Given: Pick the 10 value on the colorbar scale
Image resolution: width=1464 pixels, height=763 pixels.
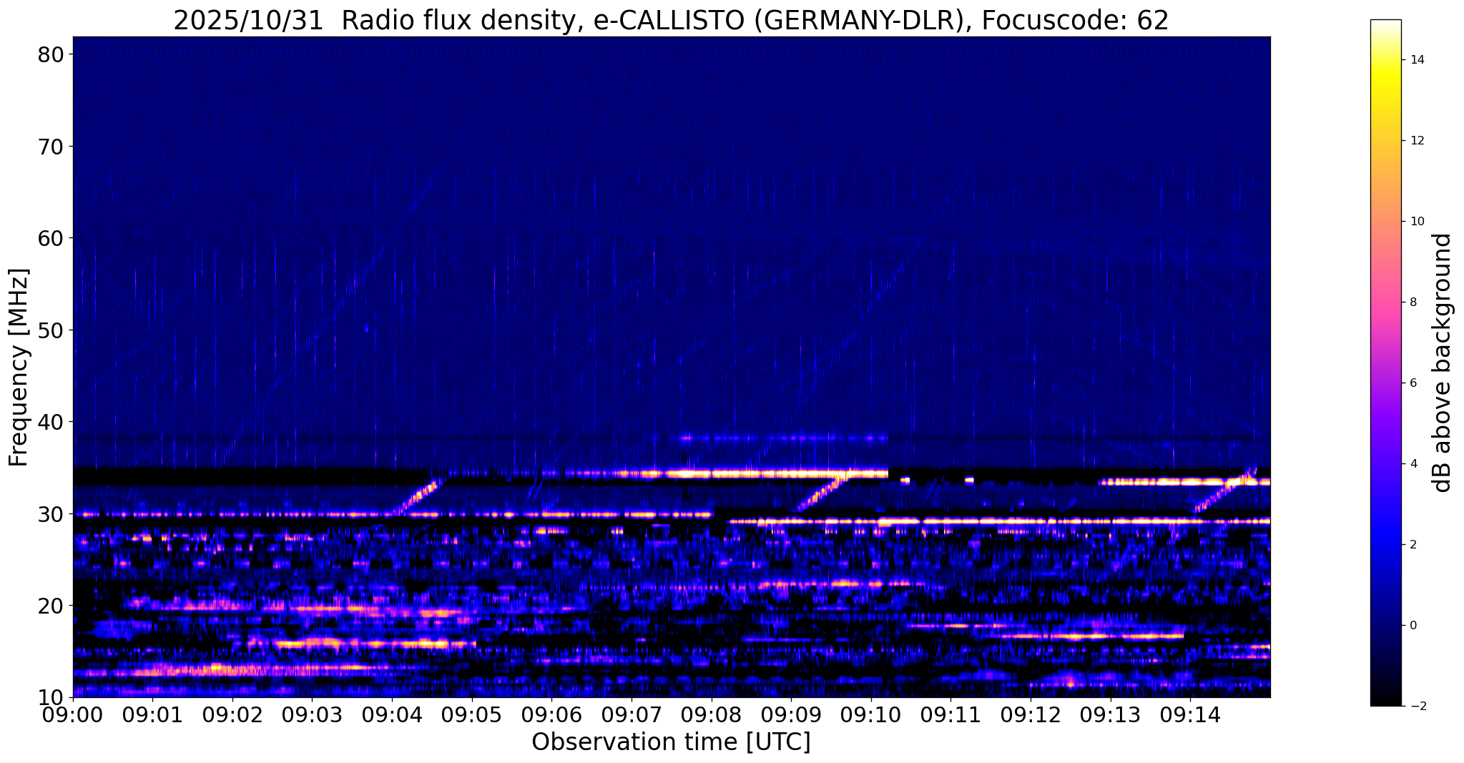Looking at the screenshot, I should 1417,222.
